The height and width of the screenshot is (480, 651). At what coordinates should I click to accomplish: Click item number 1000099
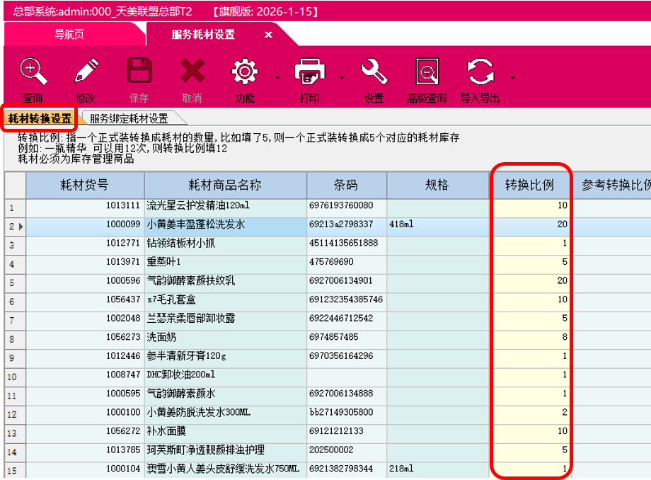tap(123, 224)
